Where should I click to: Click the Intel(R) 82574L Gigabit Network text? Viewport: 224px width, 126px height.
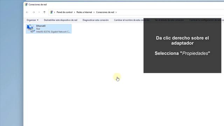(53, 32)
